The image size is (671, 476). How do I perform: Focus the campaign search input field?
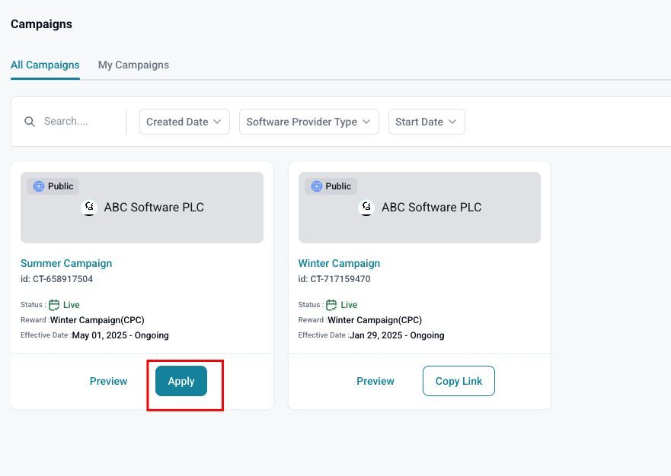[76, 122]
